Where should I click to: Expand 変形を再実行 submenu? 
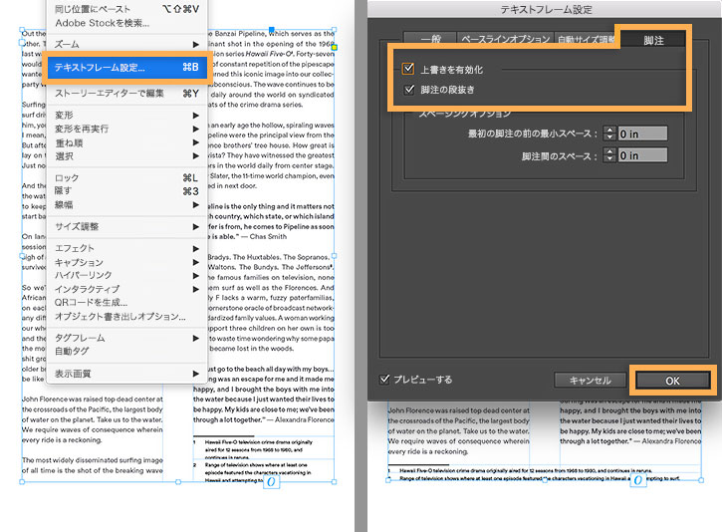pos(126,129)
